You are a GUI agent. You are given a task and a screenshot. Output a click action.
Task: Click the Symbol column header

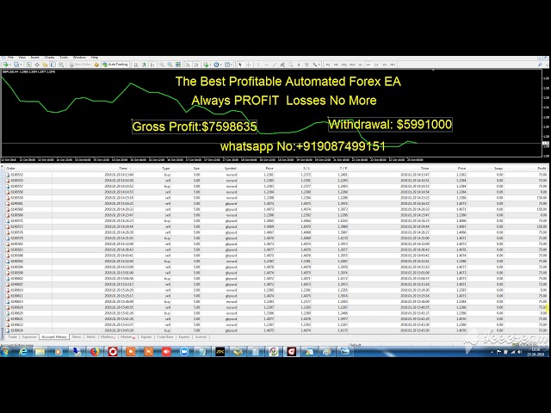pos(231,169)
